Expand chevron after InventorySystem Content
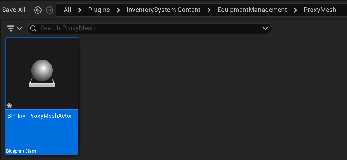Image resolution: width=347 pixels, height=160 pixels. tap(209, 10)
